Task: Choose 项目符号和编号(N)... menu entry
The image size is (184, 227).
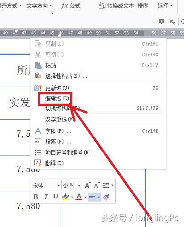Action: (98, 152)
